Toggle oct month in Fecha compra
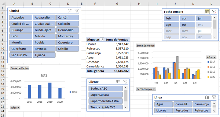This screenshot has width=220, height=117. point(188,25)
